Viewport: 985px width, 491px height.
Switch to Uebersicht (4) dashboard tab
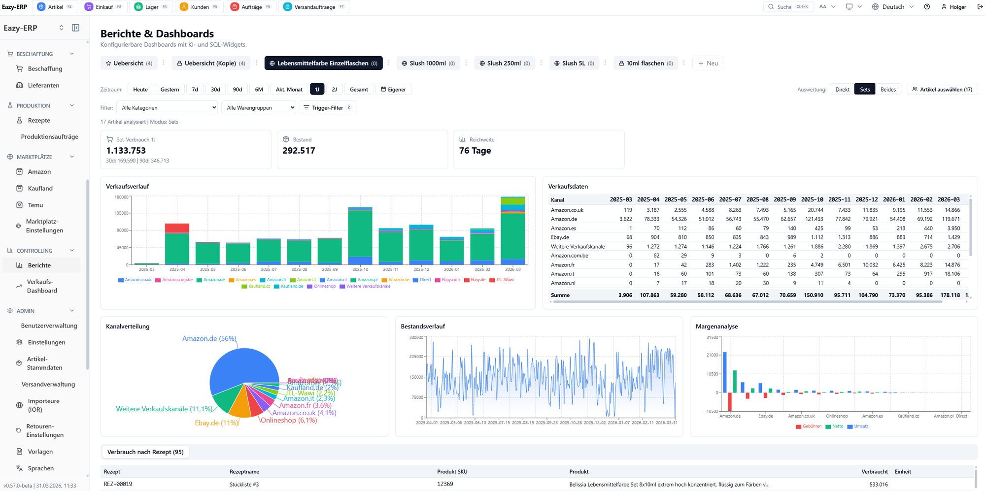pyautogui.click(x=129, y=63)
